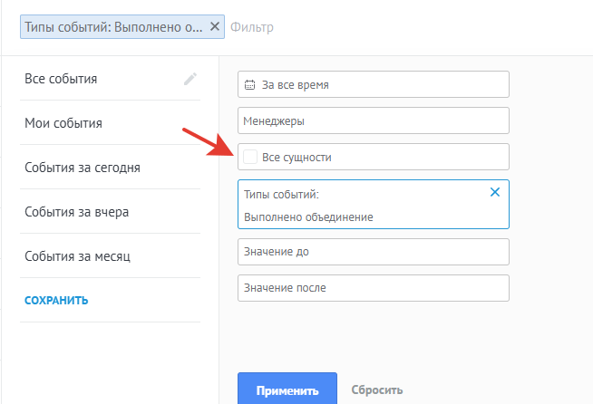Enable the 'Все сущности' checkbox
Viewport: 593px width, 404px height.
(251, 157)
